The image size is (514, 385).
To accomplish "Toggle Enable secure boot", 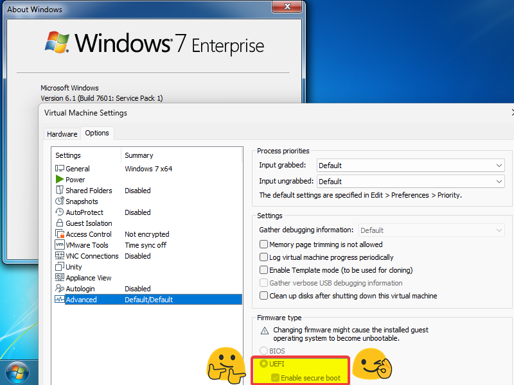I will click(x=276, y=377).
